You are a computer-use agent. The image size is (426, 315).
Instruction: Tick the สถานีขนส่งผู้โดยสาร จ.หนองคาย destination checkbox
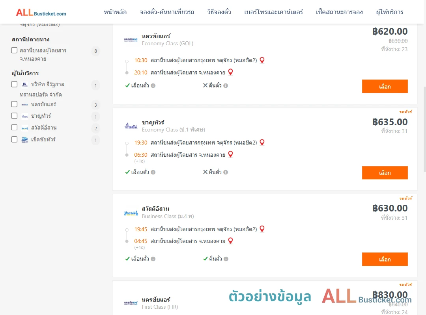click(15, 50)
